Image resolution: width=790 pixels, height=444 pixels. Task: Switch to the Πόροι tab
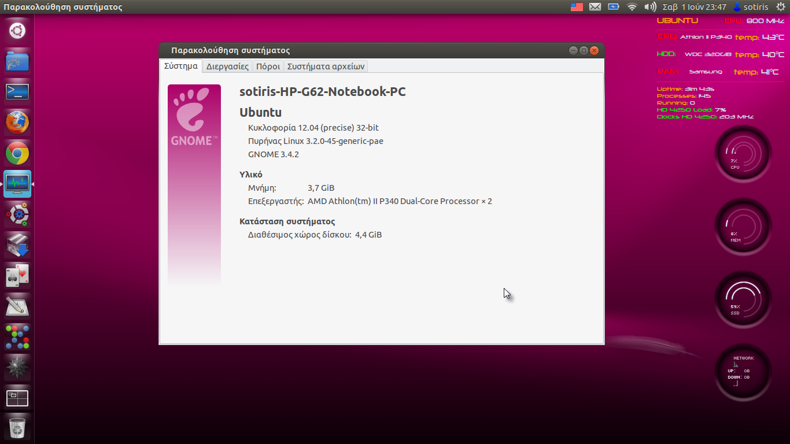268,66
